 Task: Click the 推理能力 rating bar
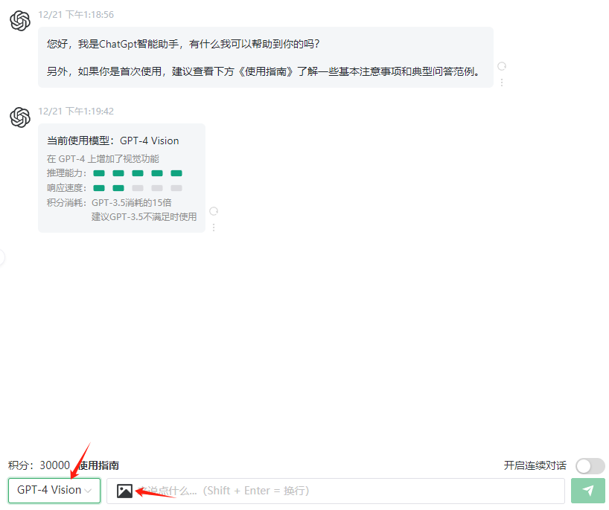click(x=137, y=173)
